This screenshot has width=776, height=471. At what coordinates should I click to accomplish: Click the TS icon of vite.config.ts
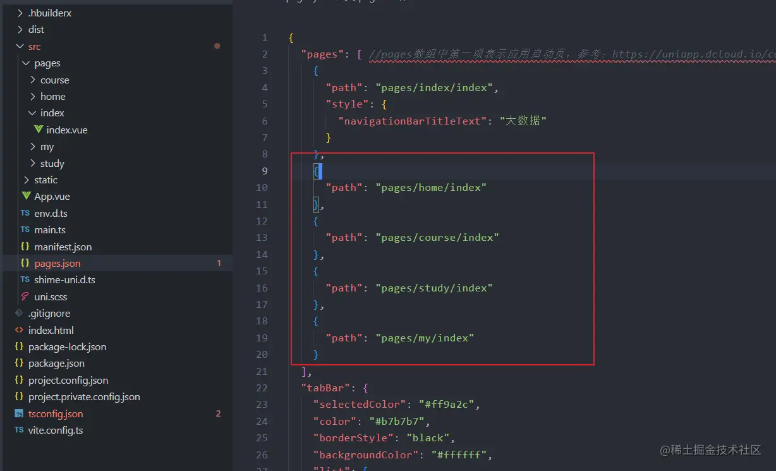[x=19, y=430]
